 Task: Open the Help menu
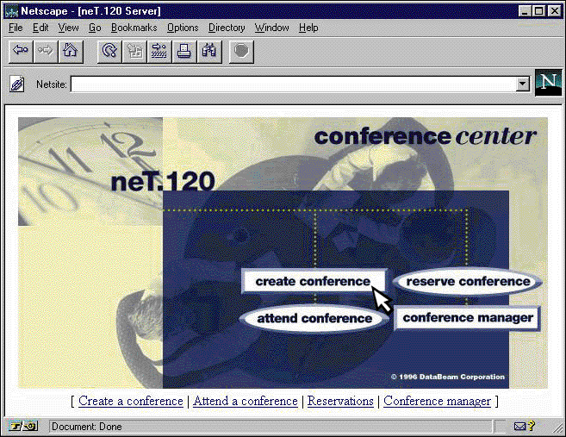(308, 28)
